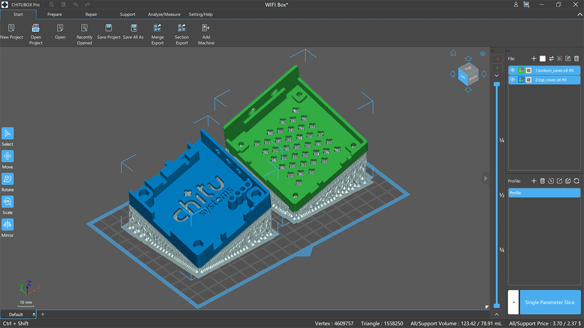
Task: Expand slice mode options beside Single Parameter Slice
Action: 513,302
